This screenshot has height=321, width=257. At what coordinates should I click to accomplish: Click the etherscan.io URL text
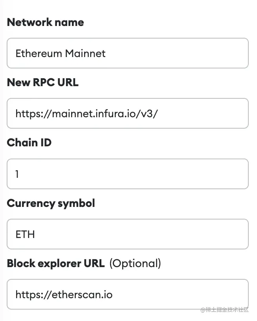[x=64, y=295]
